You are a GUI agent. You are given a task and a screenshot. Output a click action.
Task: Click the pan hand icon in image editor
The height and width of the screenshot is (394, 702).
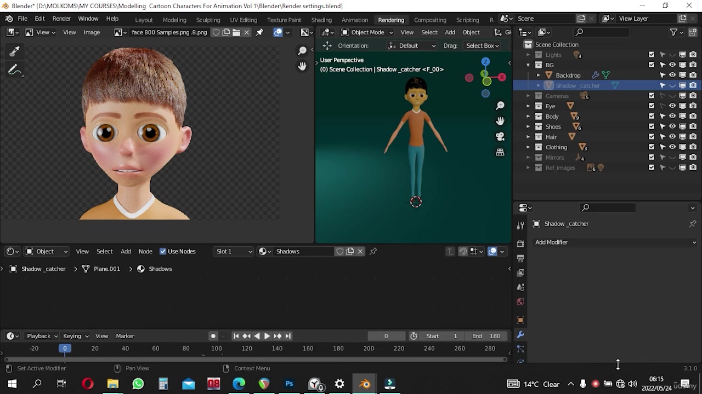(x=302, y=66)
